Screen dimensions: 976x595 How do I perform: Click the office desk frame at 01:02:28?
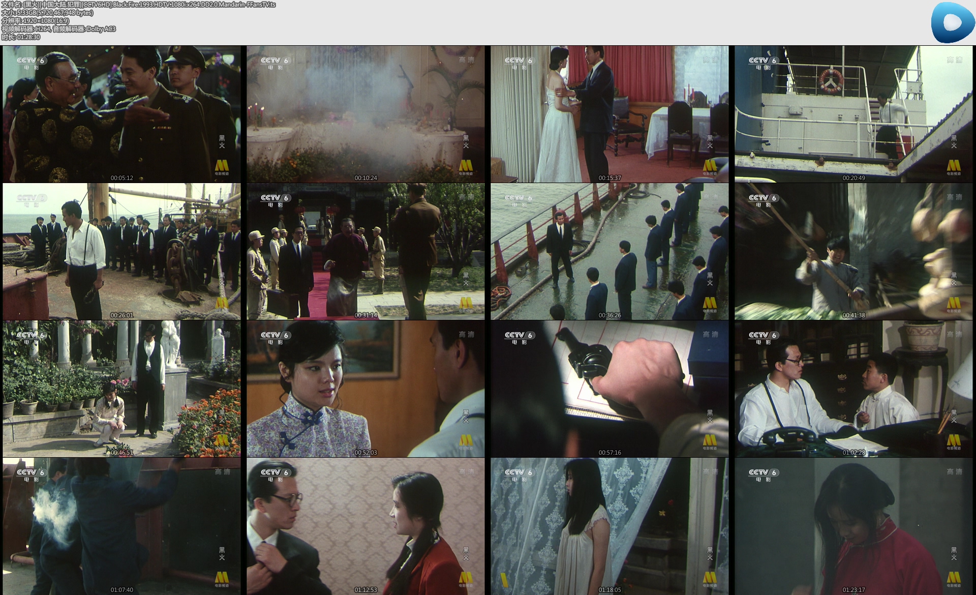[853, 389]
